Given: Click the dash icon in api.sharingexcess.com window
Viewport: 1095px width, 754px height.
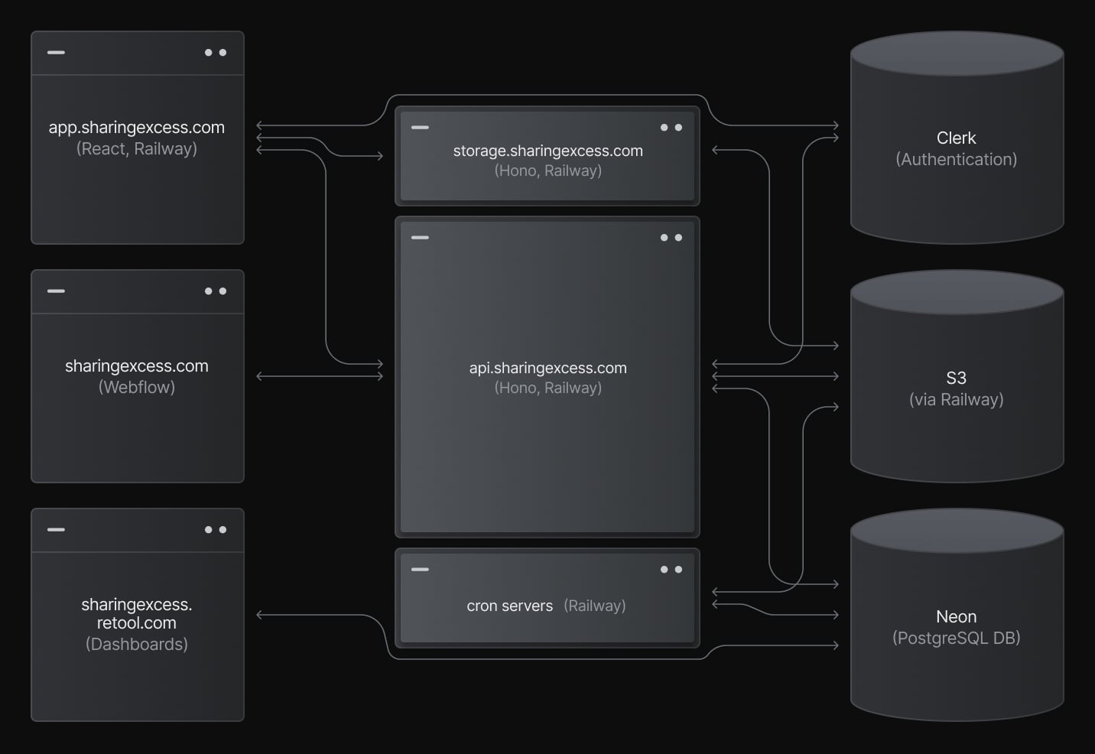Looking at the screenshot, I should click(420, 238).
